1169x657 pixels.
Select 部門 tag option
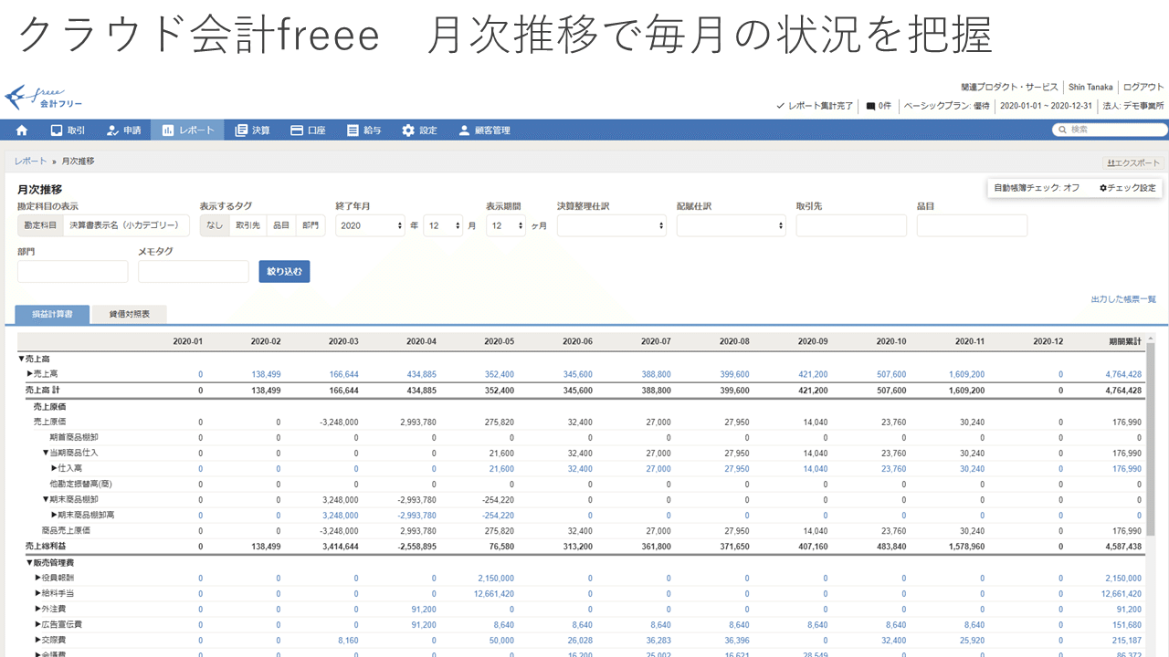click(x=311, y=224)
